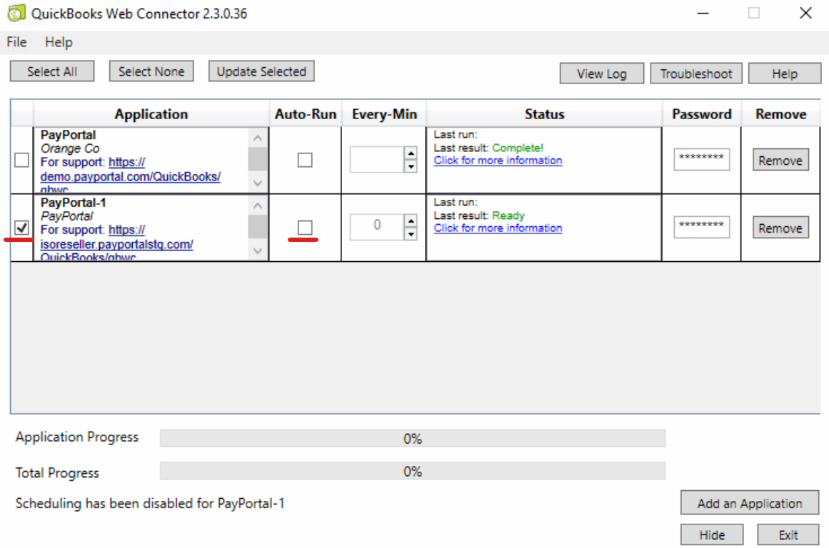Click the Auto-Run column header
Image resolution: width=829 pixels, height=548 pixels.
click(x=306, y=114)
